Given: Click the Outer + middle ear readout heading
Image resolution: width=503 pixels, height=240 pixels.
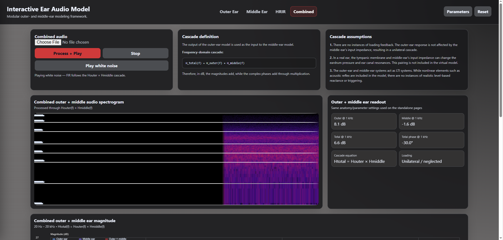Looking at the screenshot, I should tap(358, 102).
